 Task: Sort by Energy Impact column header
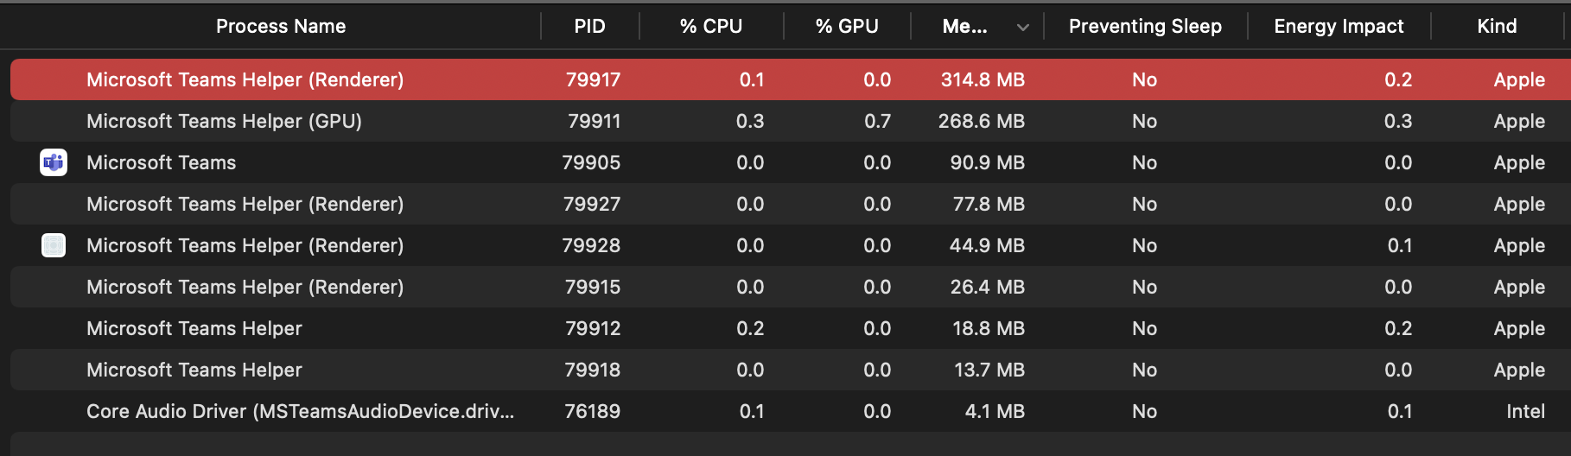(1339, 27)
